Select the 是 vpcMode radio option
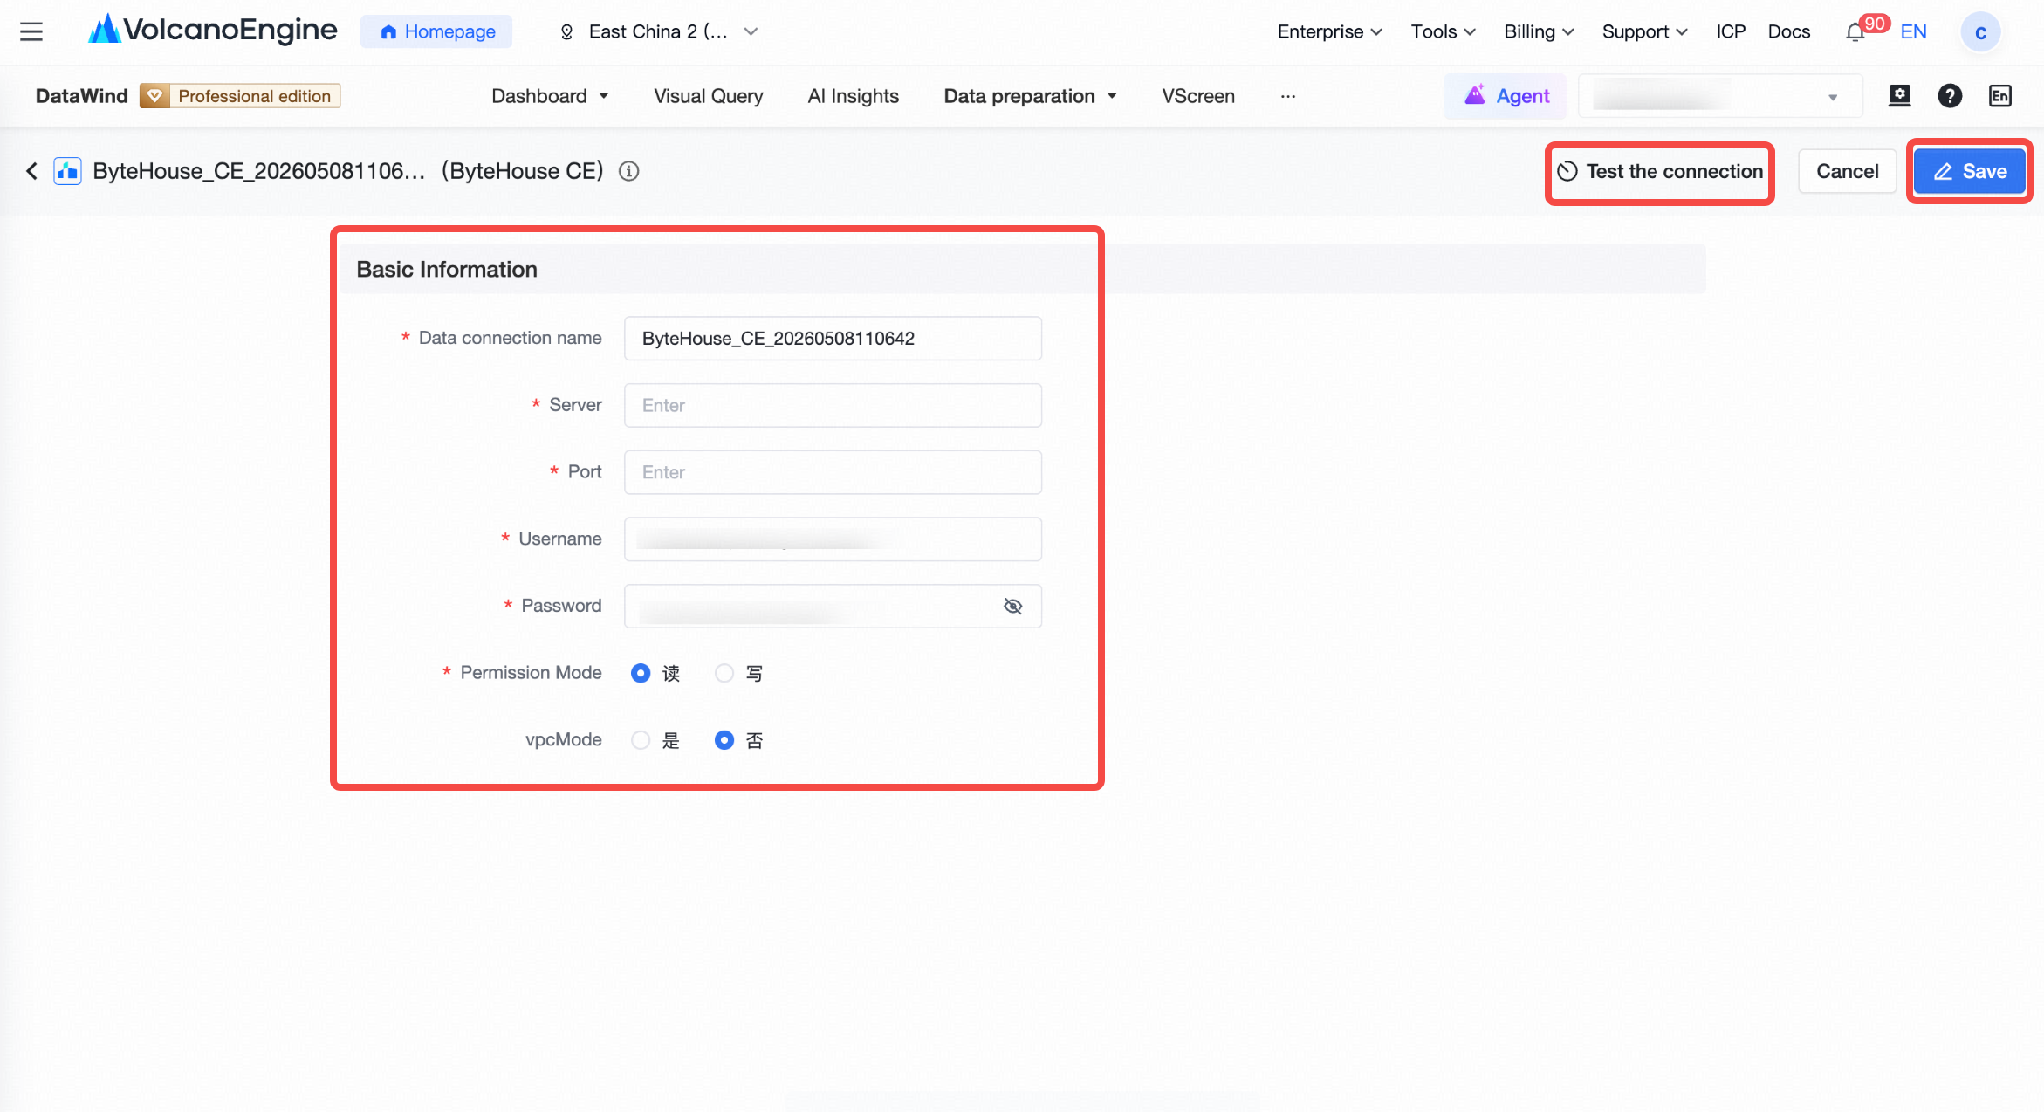The height and width of the screenshot is (1112, 2044). point(641,740)
